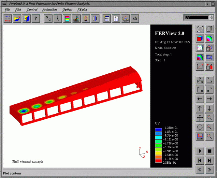Click the lambda symbol toolbar icon
The image size is (217, 178).
click(x=57, y=19)
